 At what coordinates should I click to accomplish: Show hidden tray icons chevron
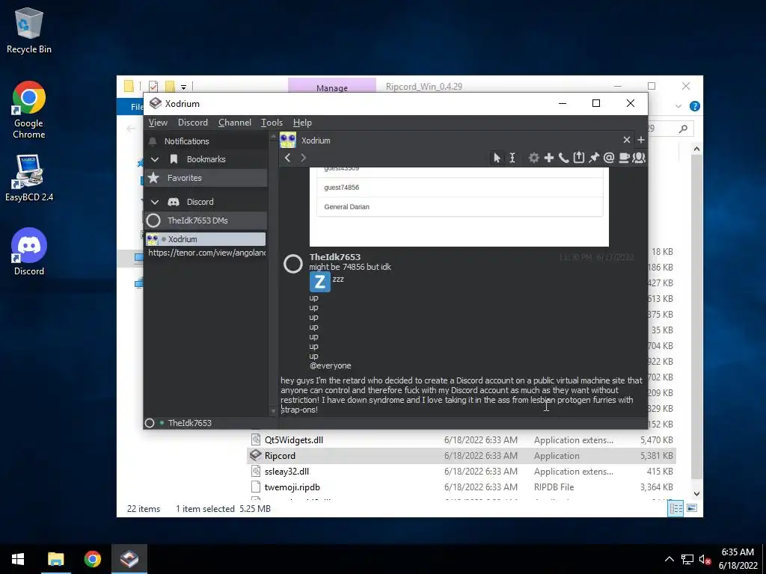[670, 559]
